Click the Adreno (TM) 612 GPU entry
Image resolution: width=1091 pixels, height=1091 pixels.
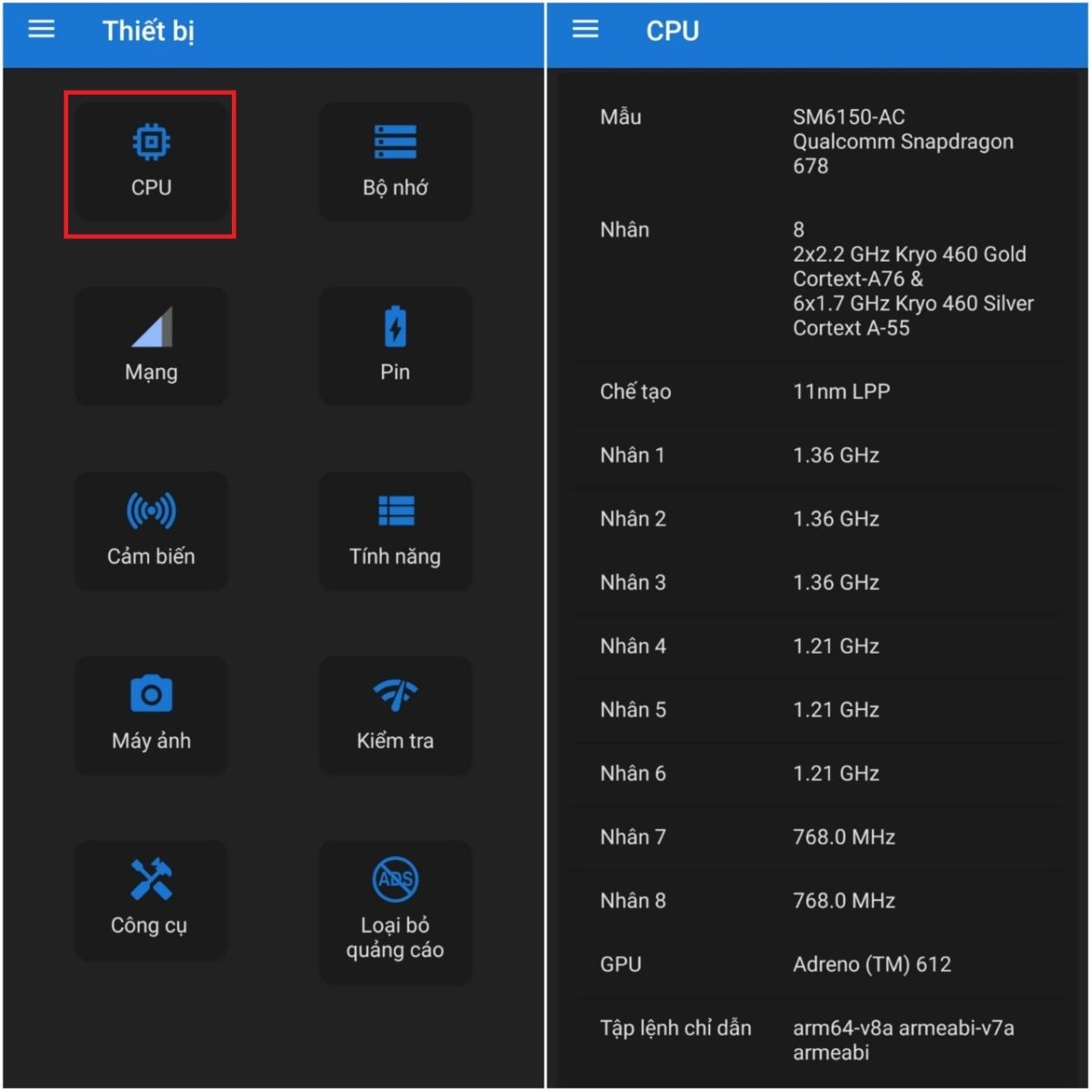[x=818, y=964]
